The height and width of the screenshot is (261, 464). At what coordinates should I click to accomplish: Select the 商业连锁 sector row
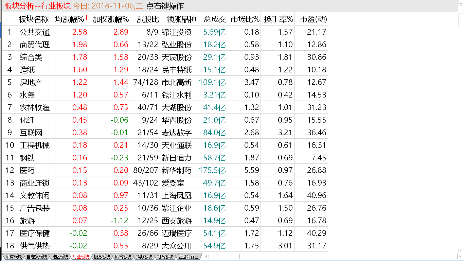click(165, 183)
